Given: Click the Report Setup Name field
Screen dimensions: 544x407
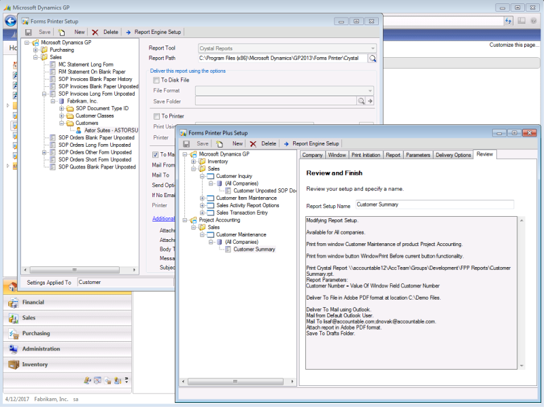Looking at the screenshot, I should 434,205.
